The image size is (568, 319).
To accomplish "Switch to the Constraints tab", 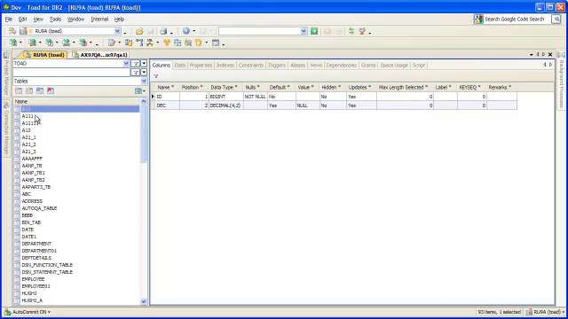I will click(250, 65).
